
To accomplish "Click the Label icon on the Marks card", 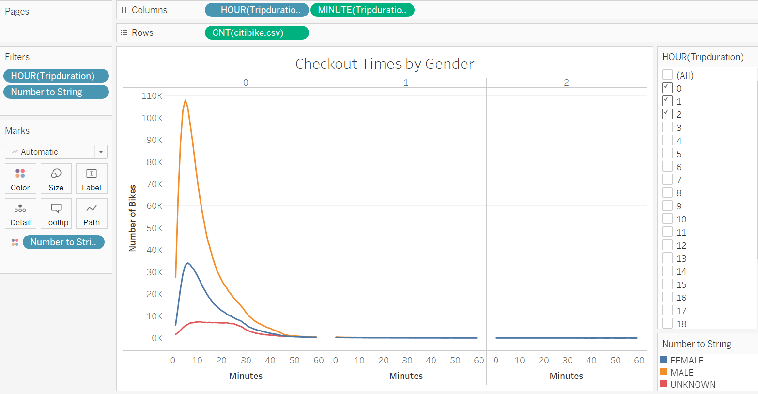I will click(x=92, y=178).
